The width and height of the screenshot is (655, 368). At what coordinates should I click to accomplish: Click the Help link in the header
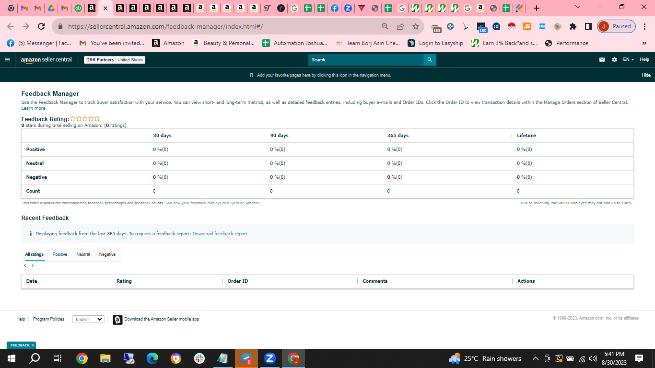coord(644,59)
